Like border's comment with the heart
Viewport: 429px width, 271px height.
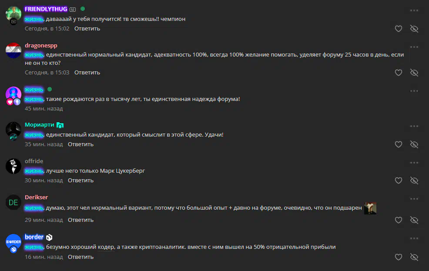click(x=399, y=257)
